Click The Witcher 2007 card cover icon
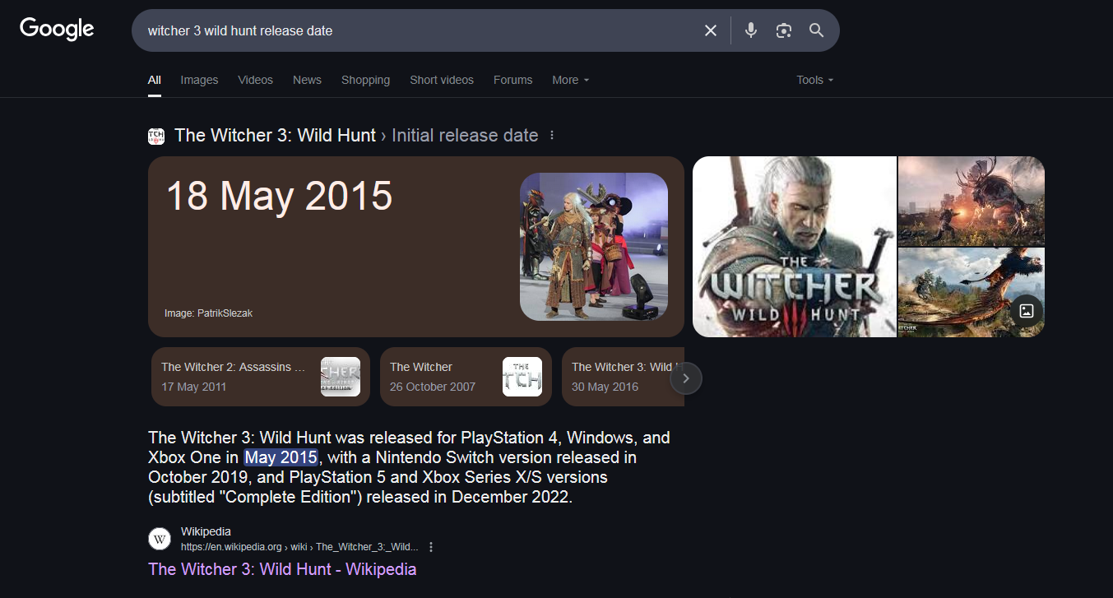Screen dimensions: 1113x598 522,377
